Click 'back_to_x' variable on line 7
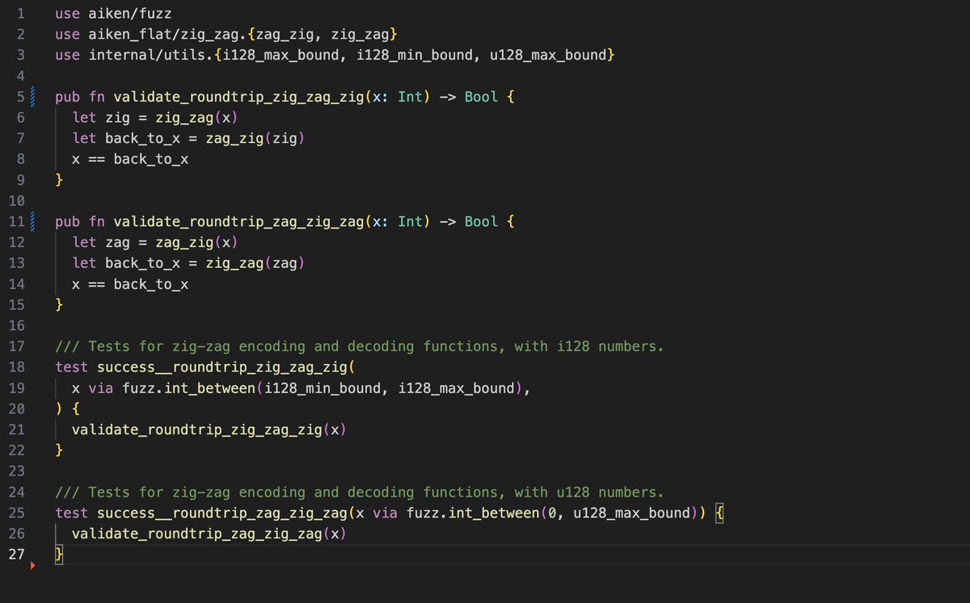 142,139
